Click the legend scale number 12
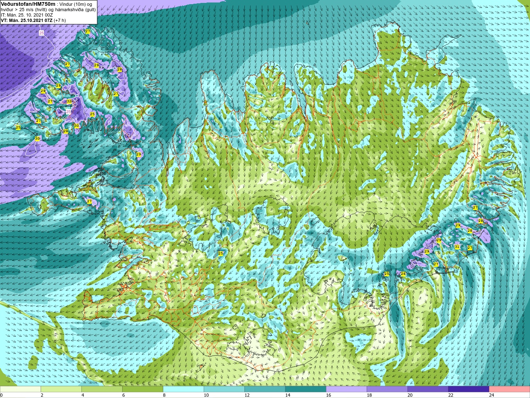Image resolution: width=530 pixels, height=398 pixels. pos(247,396)
